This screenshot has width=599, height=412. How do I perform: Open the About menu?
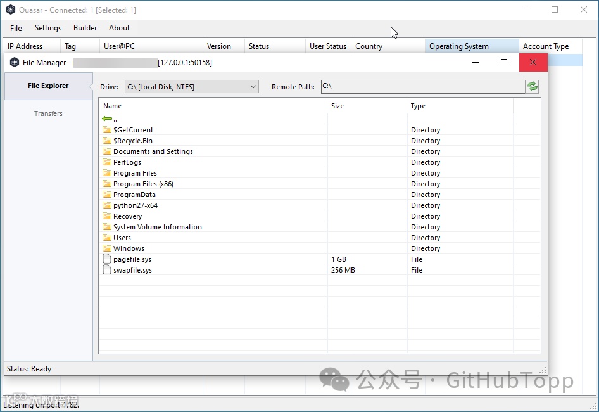119,28
